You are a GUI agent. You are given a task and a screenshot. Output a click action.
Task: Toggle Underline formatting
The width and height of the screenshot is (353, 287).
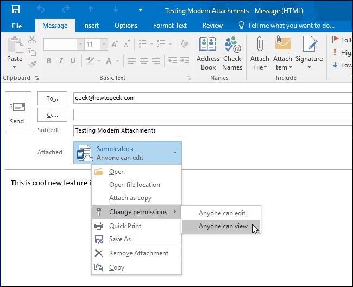pyautogui.click(x=73, y=60)
